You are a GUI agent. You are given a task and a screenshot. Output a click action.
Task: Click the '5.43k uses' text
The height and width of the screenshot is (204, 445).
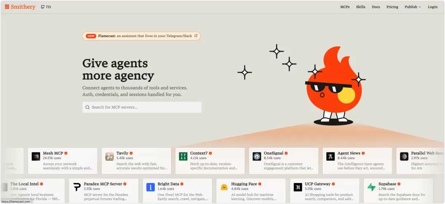point(124,158)
